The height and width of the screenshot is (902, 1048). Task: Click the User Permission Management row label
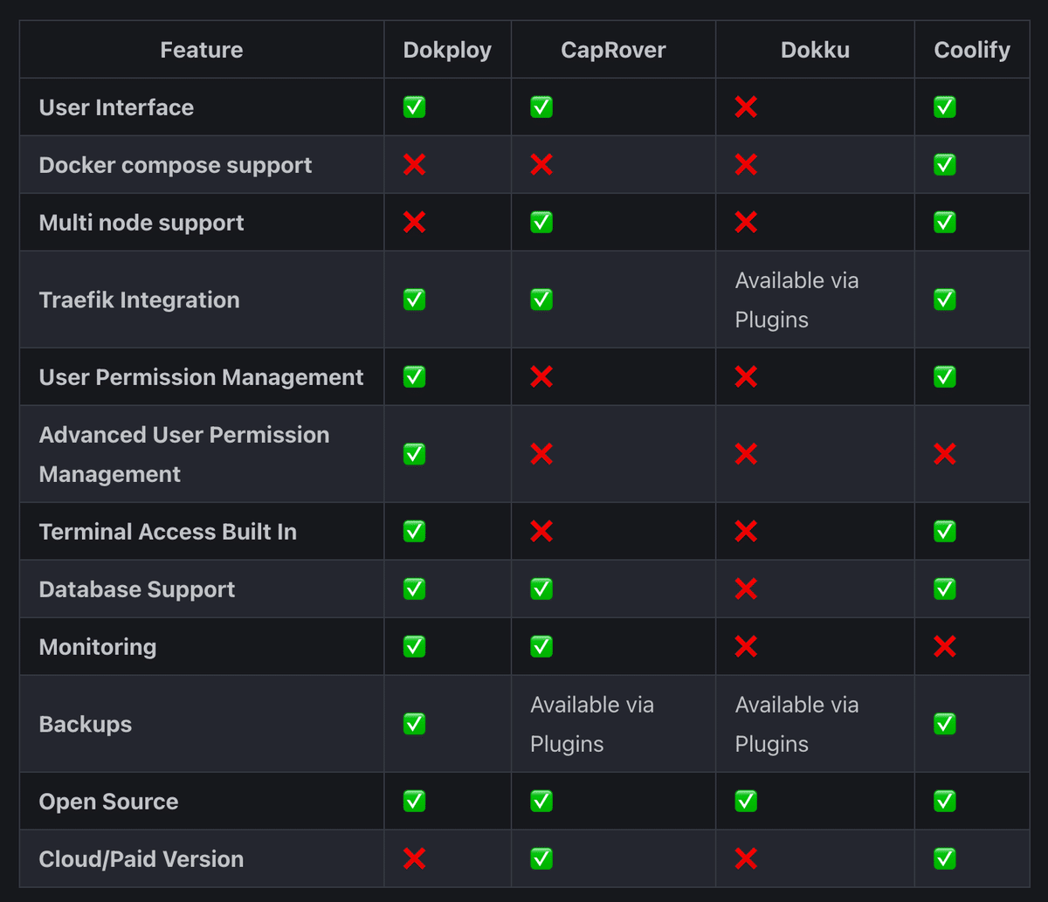point(201,377)
